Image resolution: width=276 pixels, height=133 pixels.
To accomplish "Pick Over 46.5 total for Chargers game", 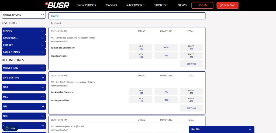I will (x=191, y=92).
